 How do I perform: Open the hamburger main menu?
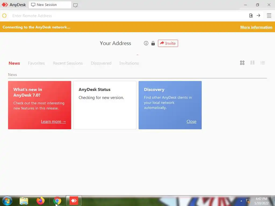coord(269,16)
